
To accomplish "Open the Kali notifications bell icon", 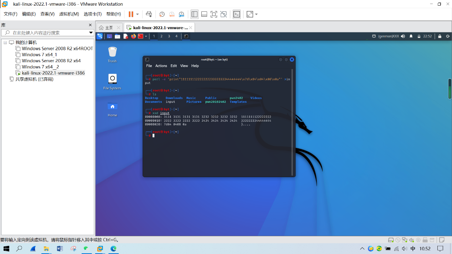I will pyautogui.click(x=411, y=36).
